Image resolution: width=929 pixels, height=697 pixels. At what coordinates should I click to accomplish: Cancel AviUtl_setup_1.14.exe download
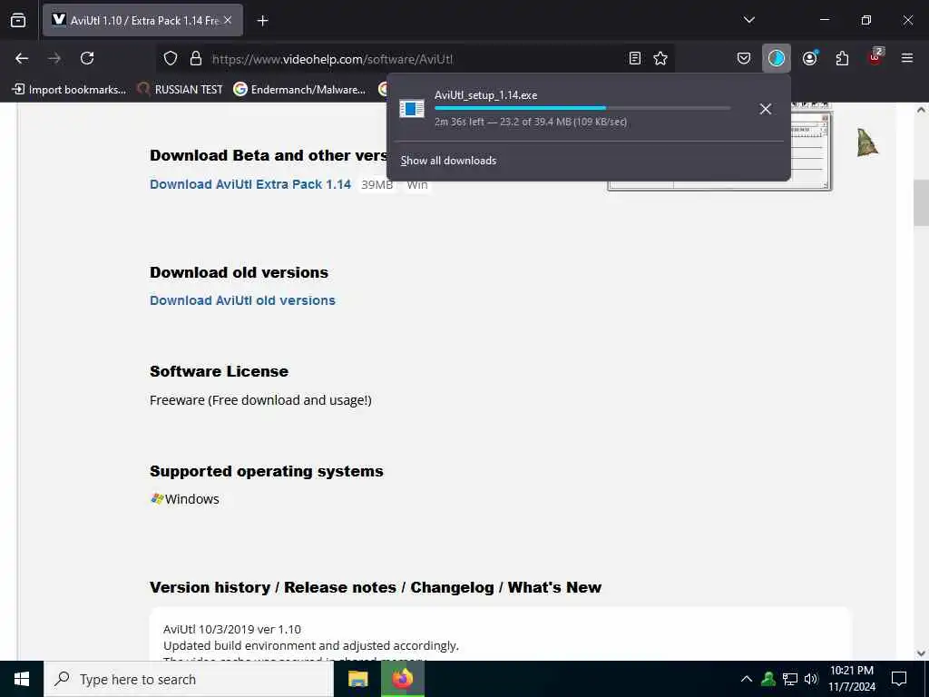(x=766, y=109)
